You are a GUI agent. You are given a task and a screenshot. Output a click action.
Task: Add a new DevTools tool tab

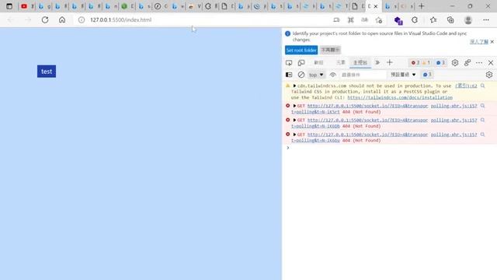390,62
